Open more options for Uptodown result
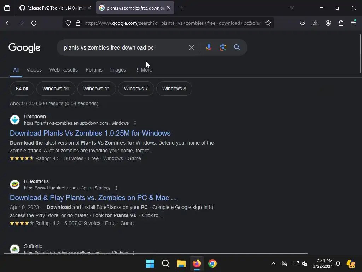The height and width of the screenshot is (272, 362). click(135, 123)
